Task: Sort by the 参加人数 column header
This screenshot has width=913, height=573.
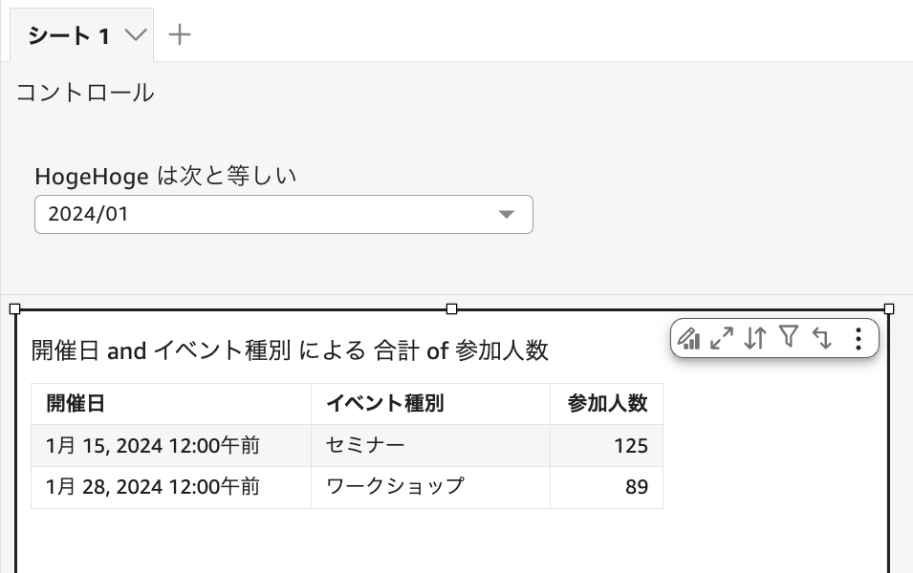Action: pyautogui.click(x=606, y=403)
